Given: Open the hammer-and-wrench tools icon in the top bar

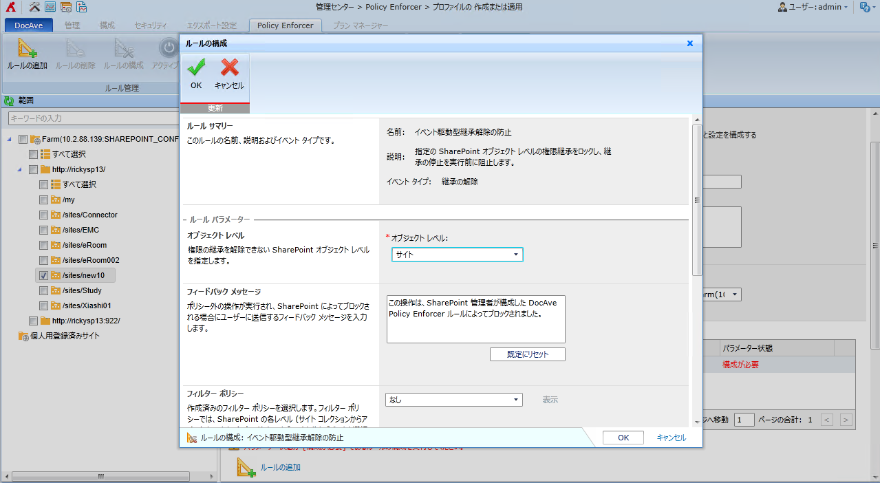Looking at the screenshot, I should (35, 7).
